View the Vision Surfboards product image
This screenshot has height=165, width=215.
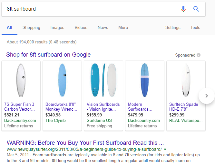[x=103, y=80]
